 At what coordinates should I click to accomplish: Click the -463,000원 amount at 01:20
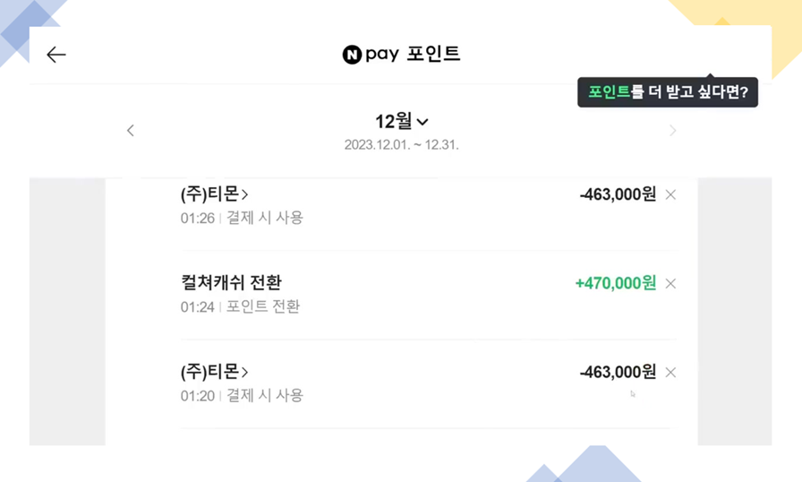pyautogui.click(x=618, y=372)
